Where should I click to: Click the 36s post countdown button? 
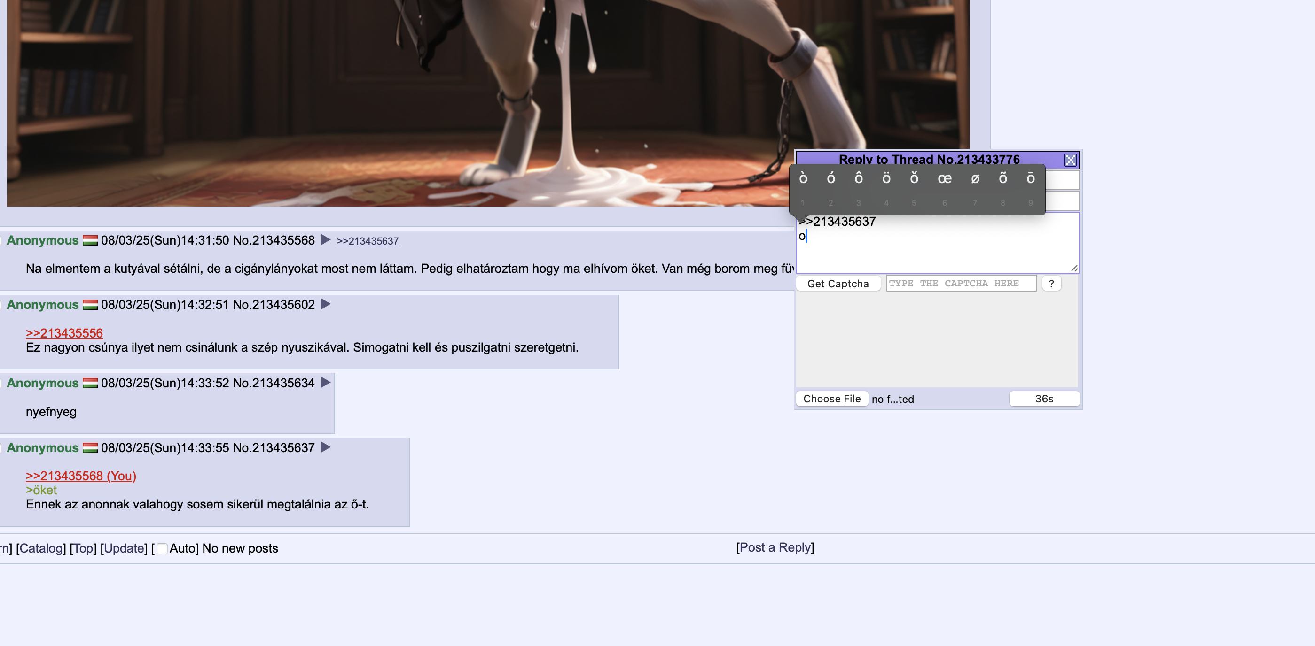[1044, 399]
